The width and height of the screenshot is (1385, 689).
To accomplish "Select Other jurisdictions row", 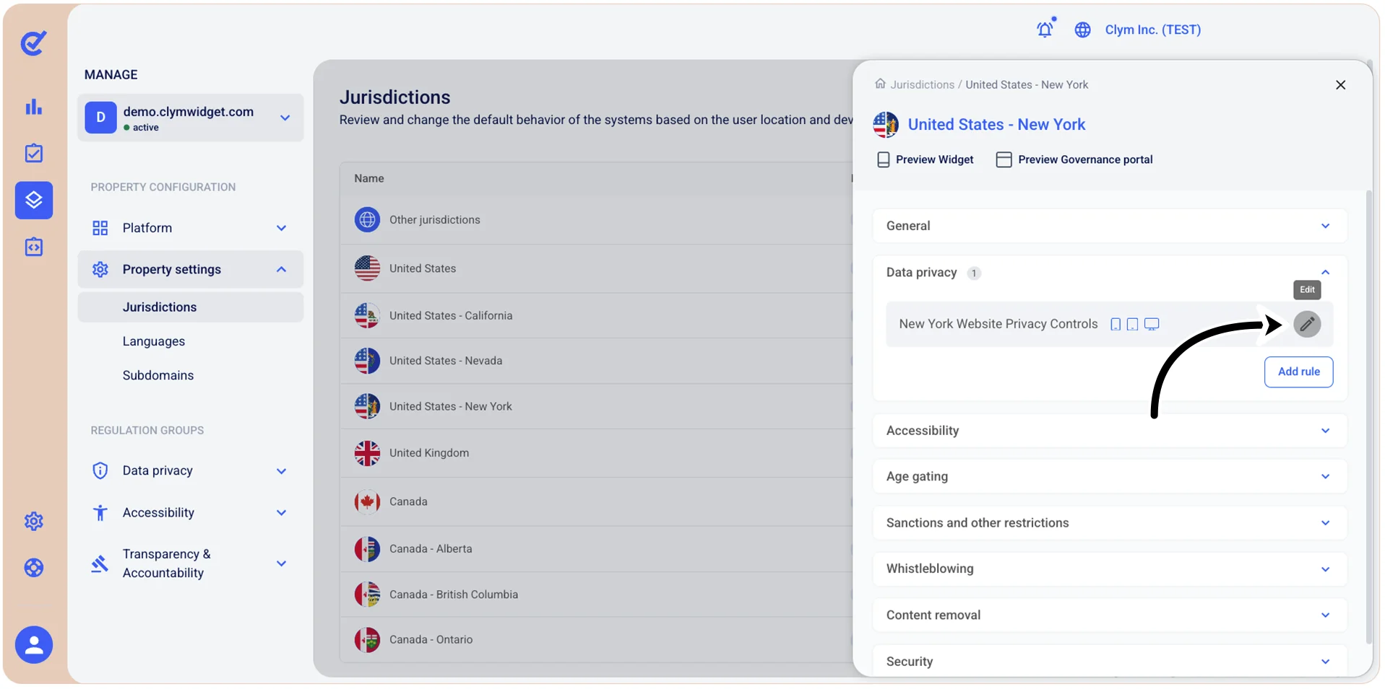I will pyautogui.click(x=596, y=219).
